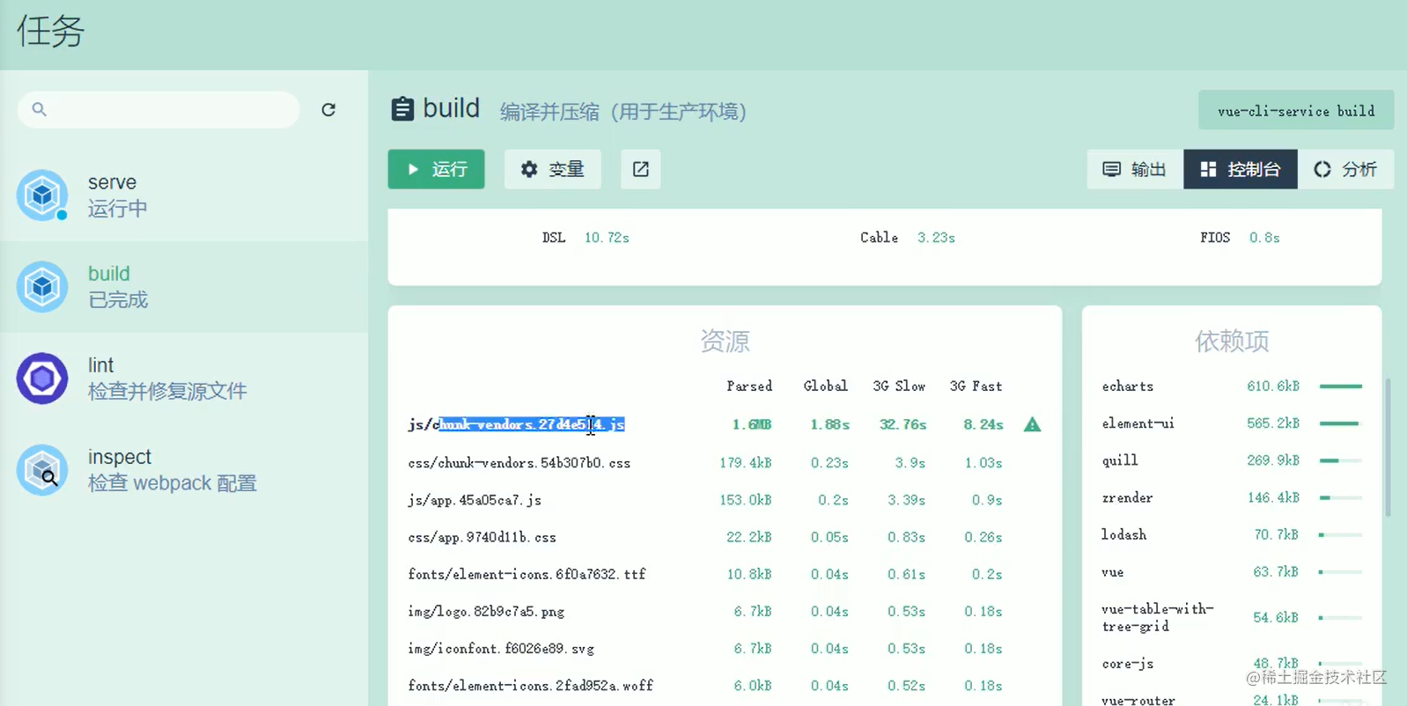The width and height of the screenshot is (1407, 706).
Task: Click the 1.88s Global time for chunk-vendors js
Action: click(x=829, y=425)
